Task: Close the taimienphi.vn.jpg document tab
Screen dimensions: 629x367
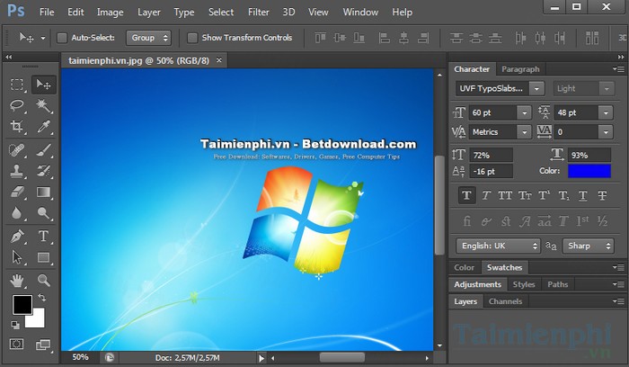Action: 217,60
